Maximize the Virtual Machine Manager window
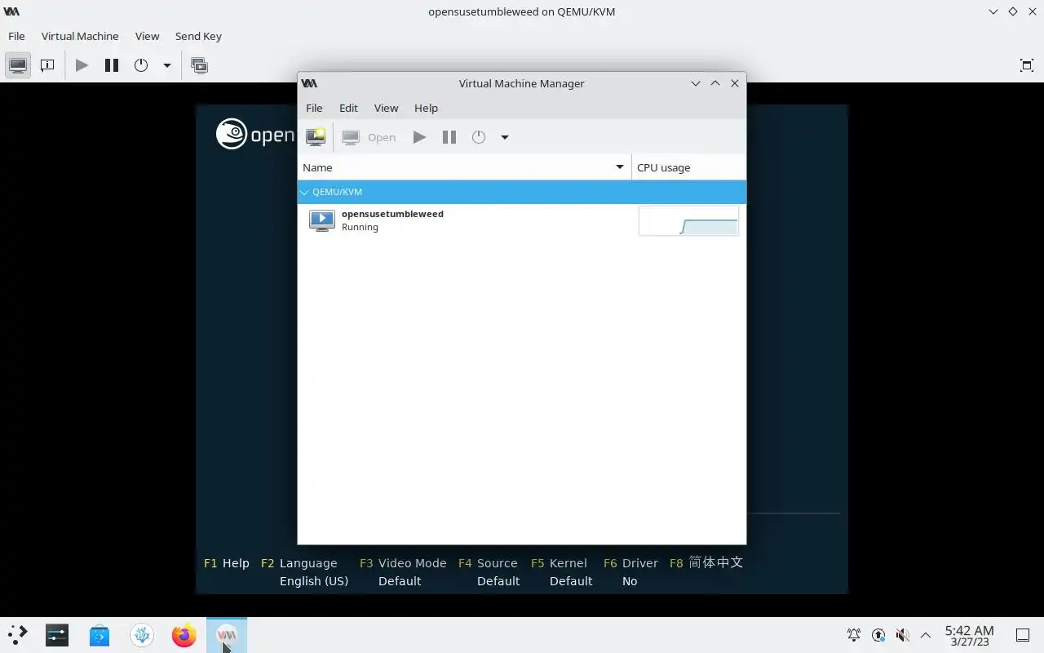 715,83
